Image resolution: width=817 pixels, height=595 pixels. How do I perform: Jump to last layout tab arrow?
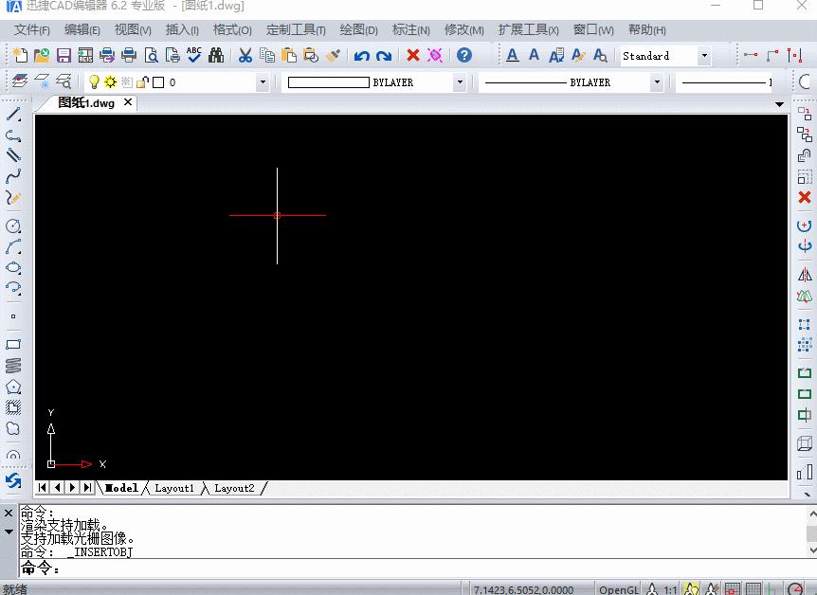pos(87,488)
